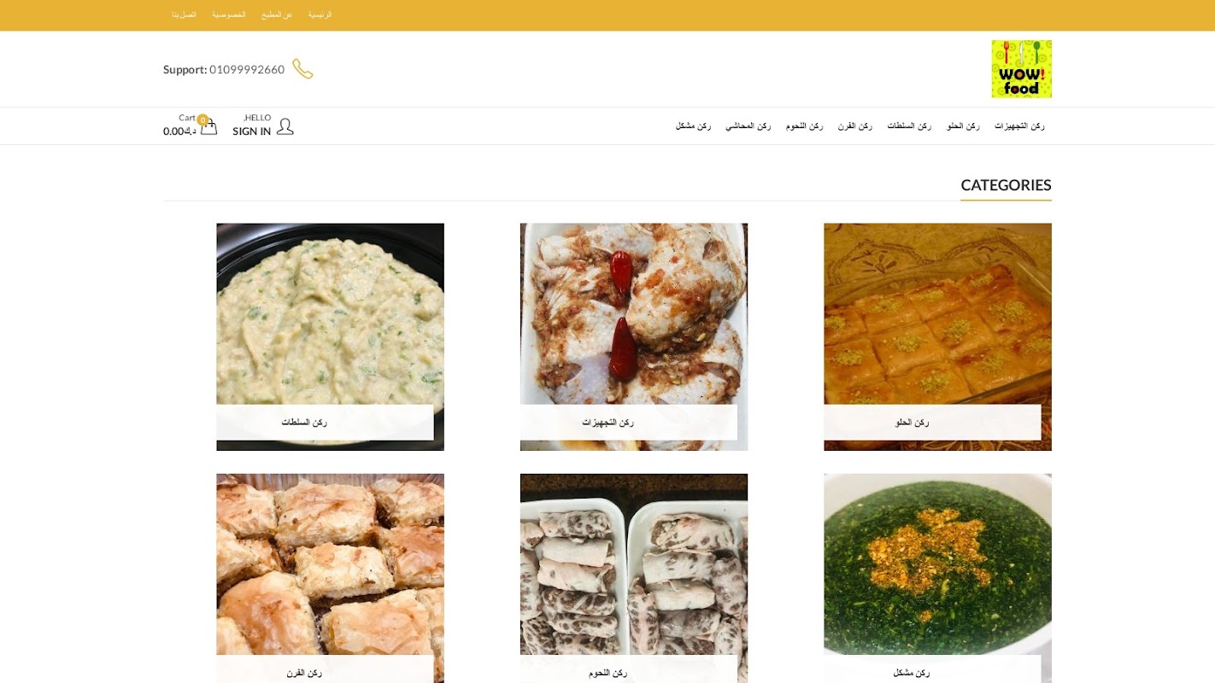Viewport: 1215px width, 683px height.
Task: Select ركن السلطات in the navigation menu
Action: pos(909,126)
